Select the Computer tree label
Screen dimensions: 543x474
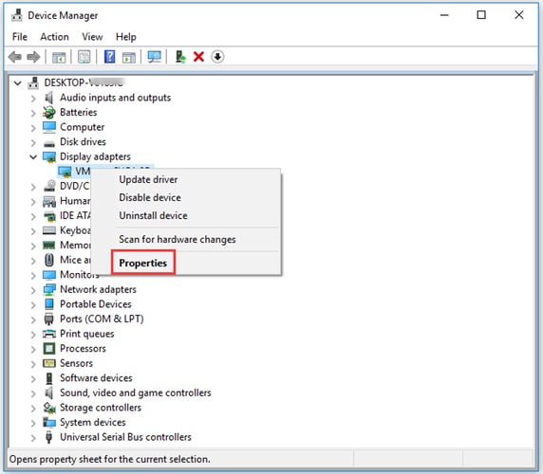click(82, 127)
